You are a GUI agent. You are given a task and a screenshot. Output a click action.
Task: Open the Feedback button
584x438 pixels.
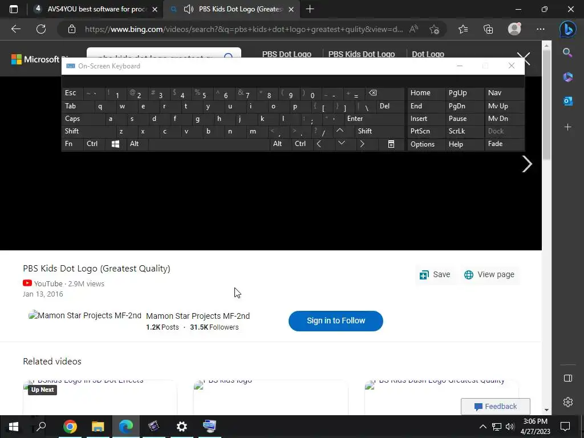pyautogui.click(x=496, y=406)
